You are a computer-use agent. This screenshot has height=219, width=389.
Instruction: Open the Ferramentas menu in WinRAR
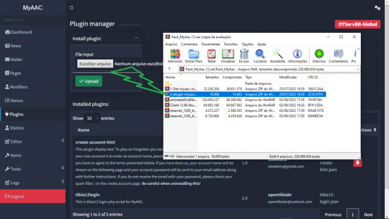pyautogui.click(x=211, y=44)
